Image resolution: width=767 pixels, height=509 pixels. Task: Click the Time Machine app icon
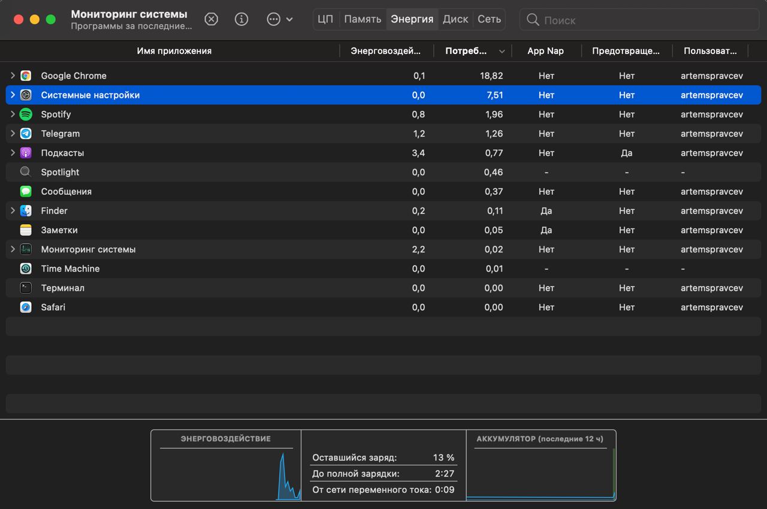[26, 269]
